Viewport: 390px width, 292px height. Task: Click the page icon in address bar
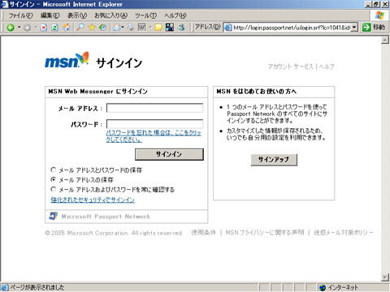pyautogui.click(x=228, y=28)
